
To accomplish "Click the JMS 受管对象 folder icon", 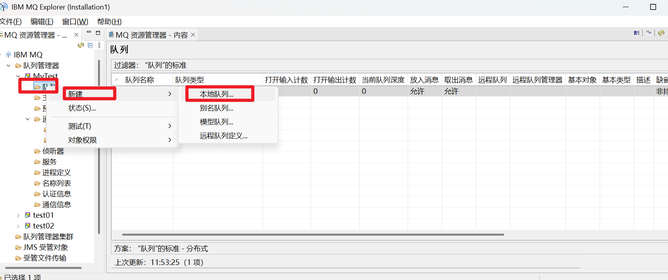I will click(18, 247).
